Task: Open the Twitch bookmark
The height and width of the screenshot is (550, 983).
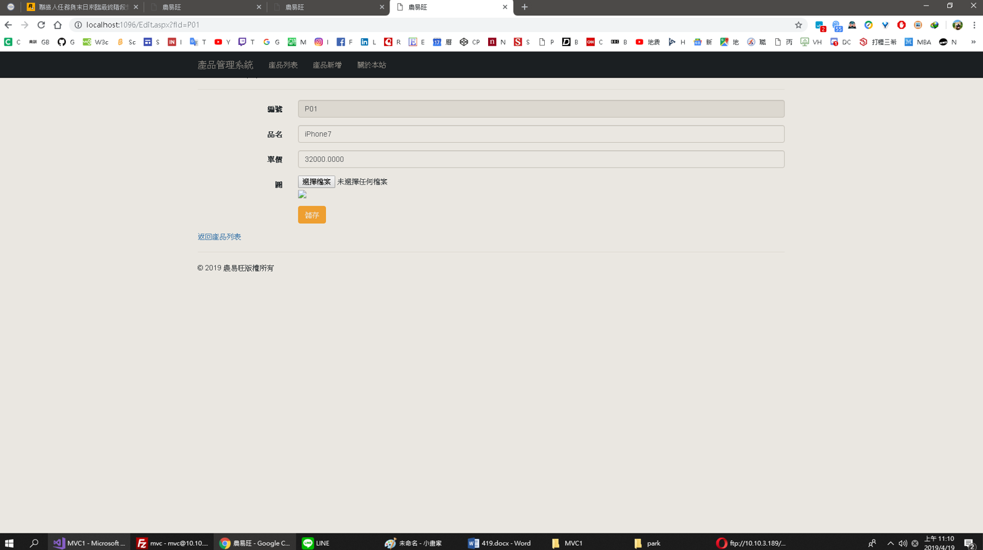Action: [247, 42]
